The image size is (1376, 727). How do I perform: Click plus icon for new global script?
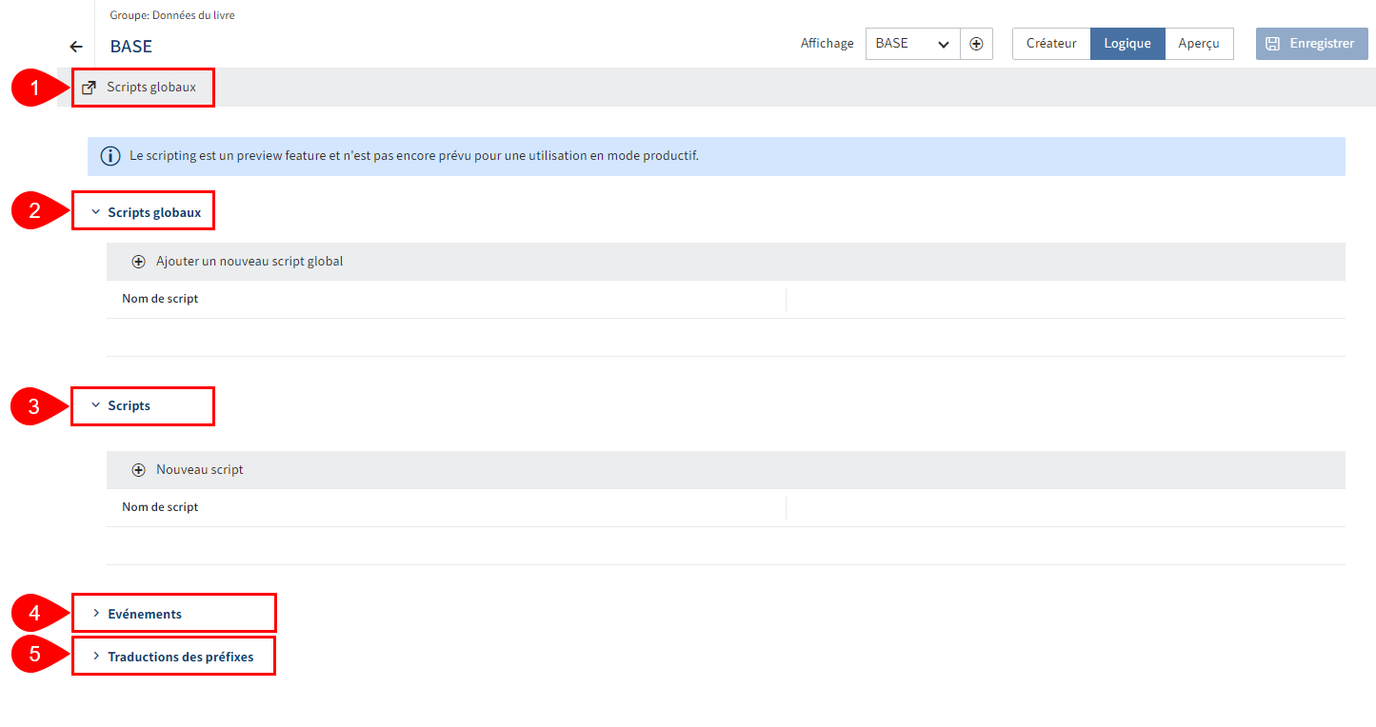tap(138, 262)
